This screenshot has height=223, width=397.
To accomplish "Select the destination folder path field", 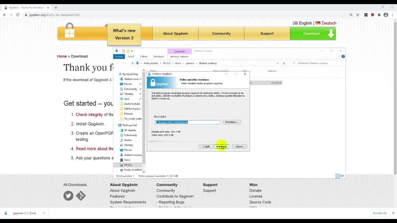I will 187,122.
